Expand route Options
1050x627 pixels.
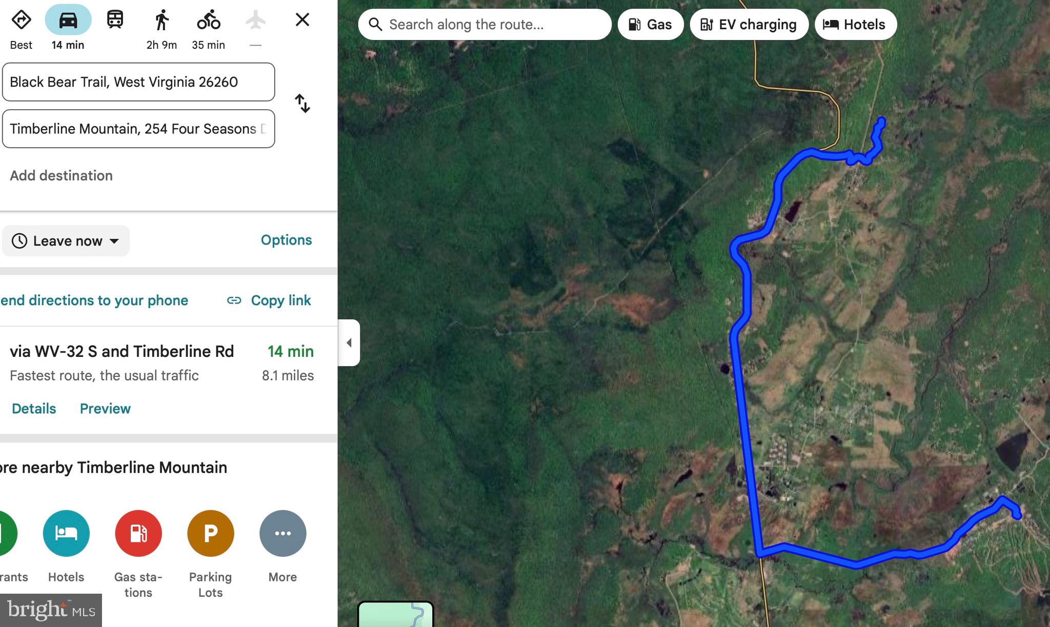coord(286,240)
